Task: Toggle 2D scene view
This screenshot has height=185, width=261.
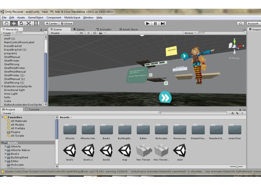Action: [81, 33]
